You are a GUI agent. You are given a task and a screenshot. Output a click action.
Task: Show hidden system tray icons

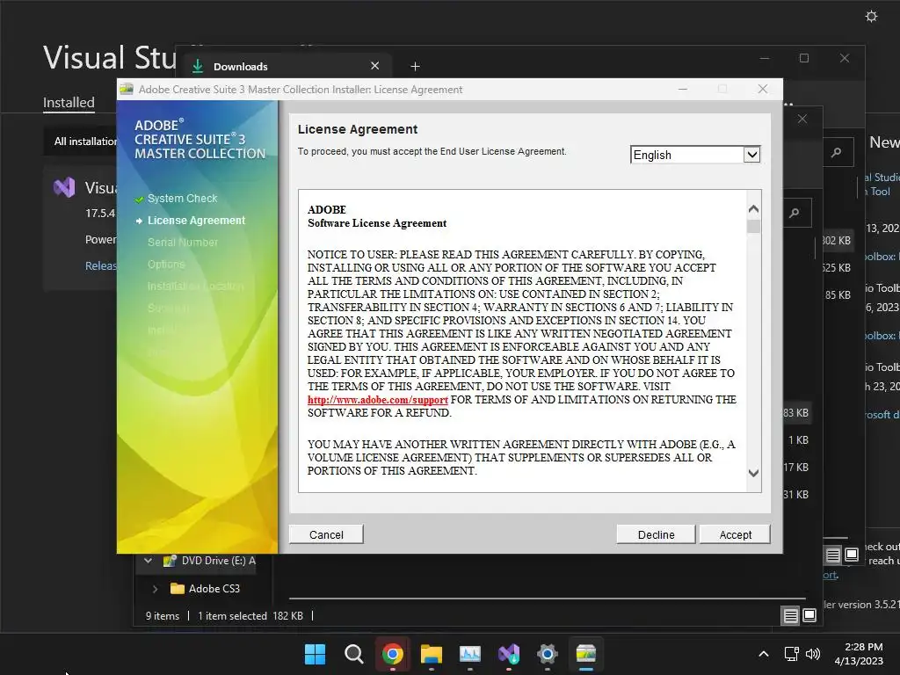coord(764,654)
